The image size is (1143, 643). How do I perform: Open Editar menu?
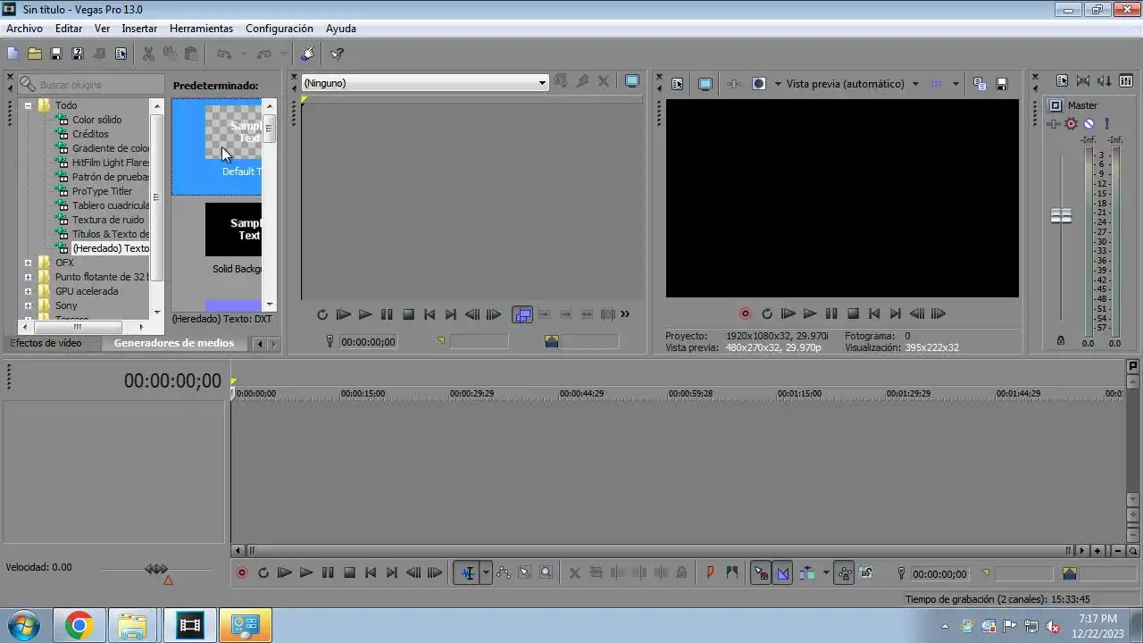69,29
